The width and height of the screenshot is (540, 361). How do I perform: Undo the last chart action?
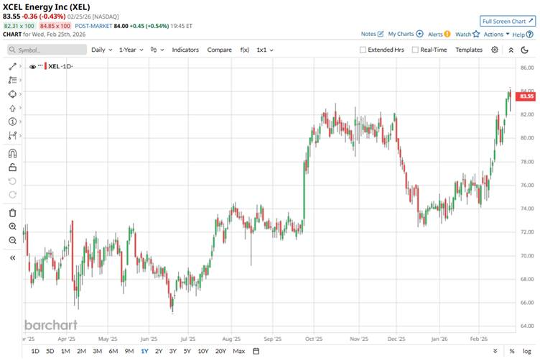pos(12,181)
